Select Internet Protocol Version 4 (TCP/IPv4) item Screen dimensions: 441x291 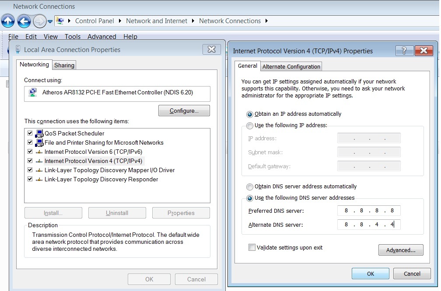click(x=93, y=161)
